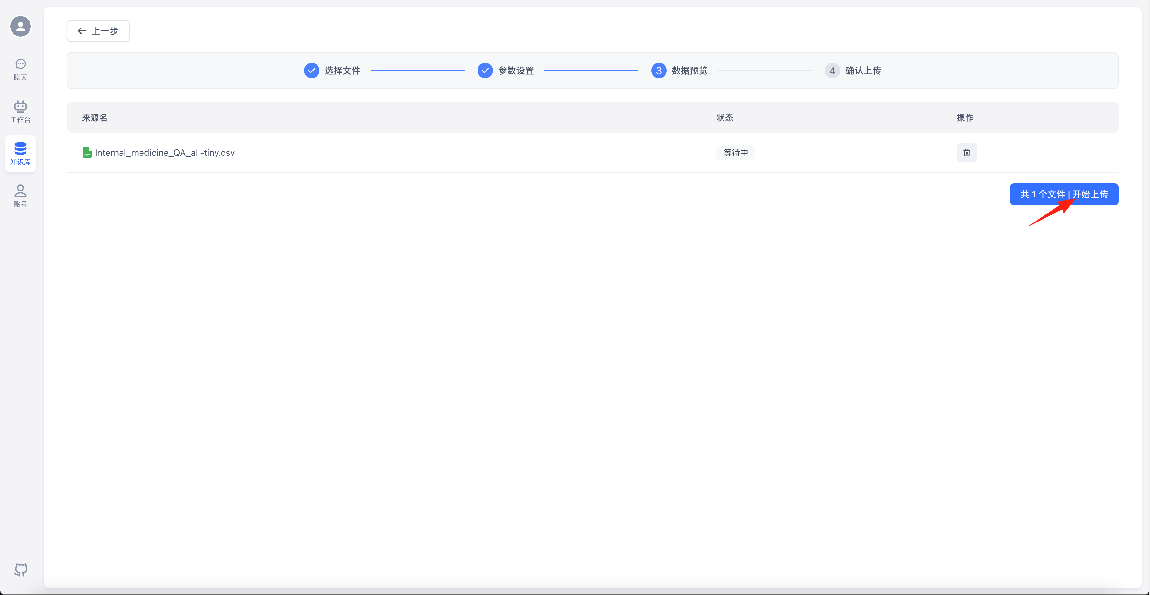
Task: Click the 等待中 status tag
Action: [735, 153]
